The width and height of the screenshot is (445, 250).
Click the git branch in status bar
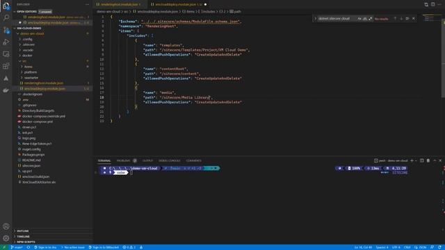(17, 247)
